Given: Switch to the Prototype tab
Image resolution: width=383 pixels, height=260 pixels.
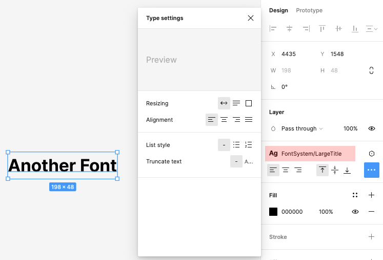Looking at the screenshot, I should 309,10.
